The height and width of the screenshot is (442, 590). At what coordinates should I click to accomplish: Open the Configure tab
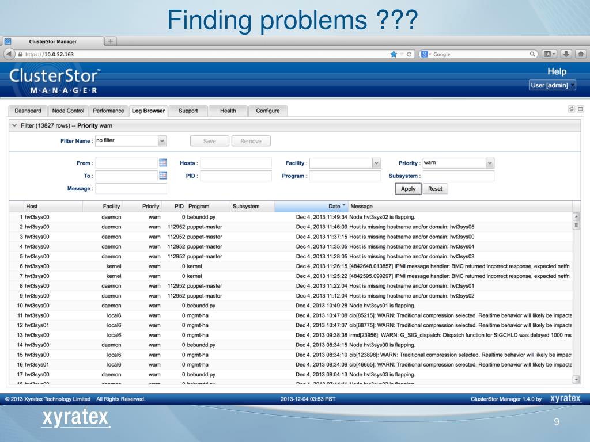tap(268, 110)
